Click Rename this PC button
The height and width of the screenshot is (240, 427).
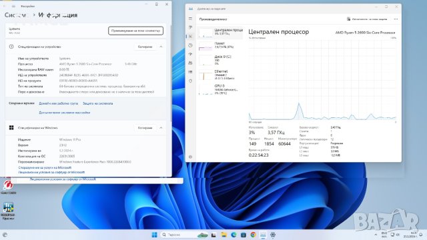coord(135,31)
